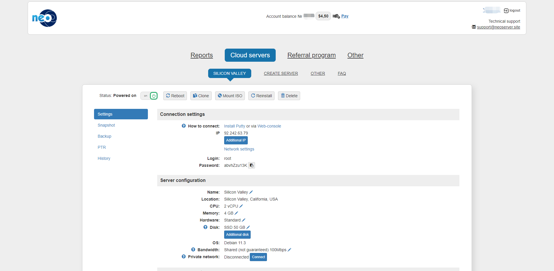554x271 pixels.
Task: Clone the server
Action: [201, 96]
